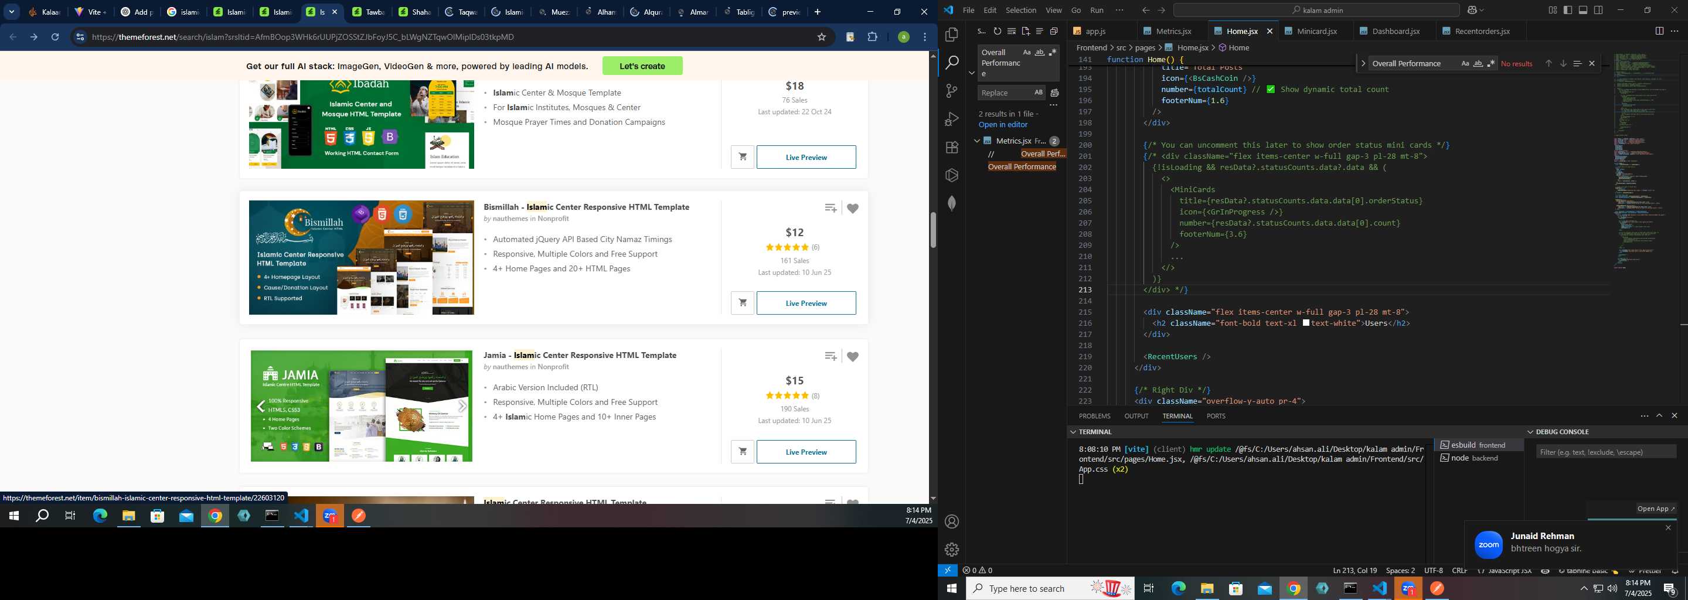
Task: Open the Customize Layout icon in VS Code
Action: [x=1553, y=11]
